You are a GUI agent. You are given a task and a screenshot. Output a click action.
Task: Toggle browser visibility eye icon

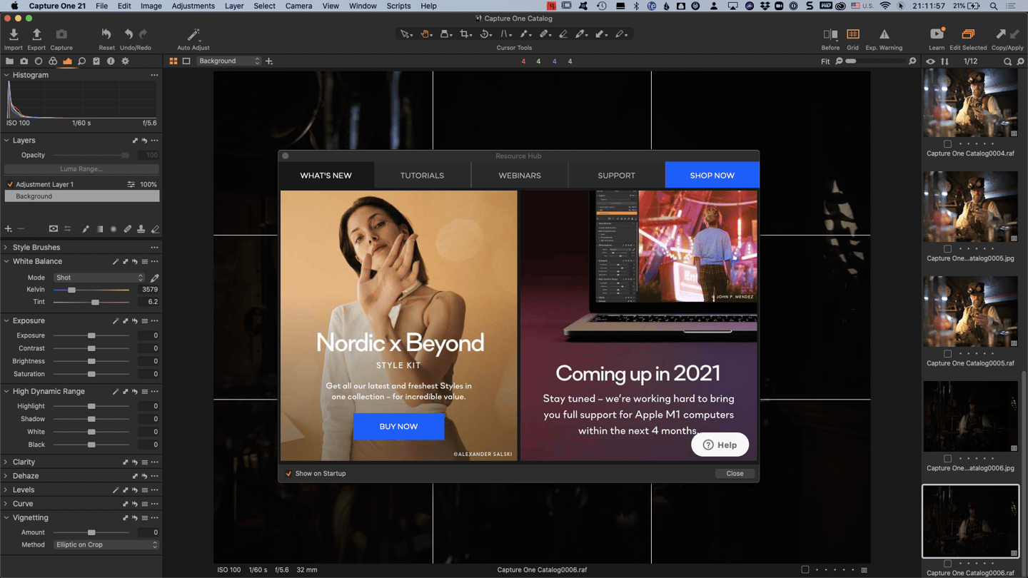click(x=930, y=62)
